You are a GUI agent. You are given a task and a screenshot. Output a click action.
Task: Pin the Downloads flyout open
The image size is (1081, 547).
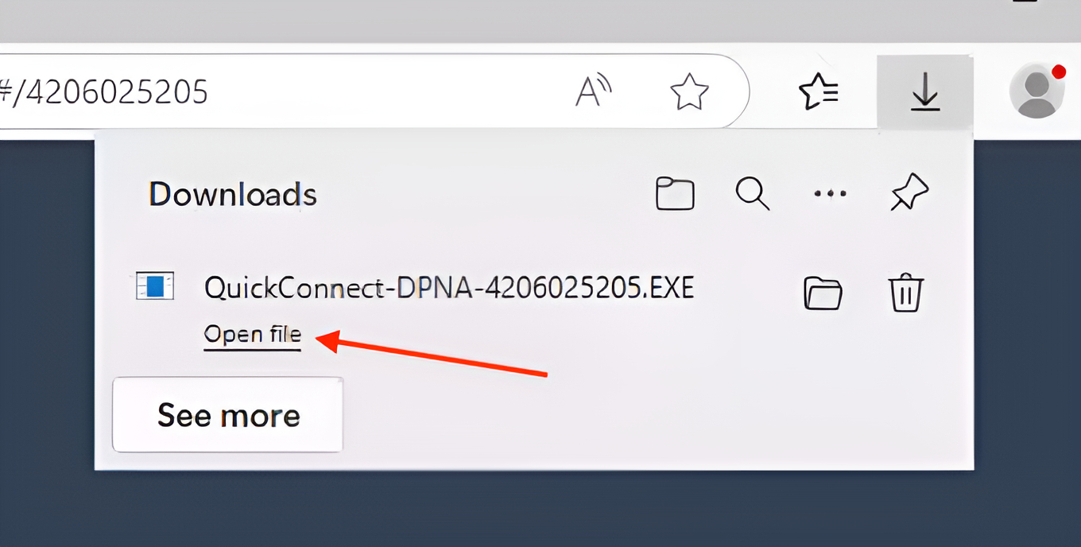(910, 192)
